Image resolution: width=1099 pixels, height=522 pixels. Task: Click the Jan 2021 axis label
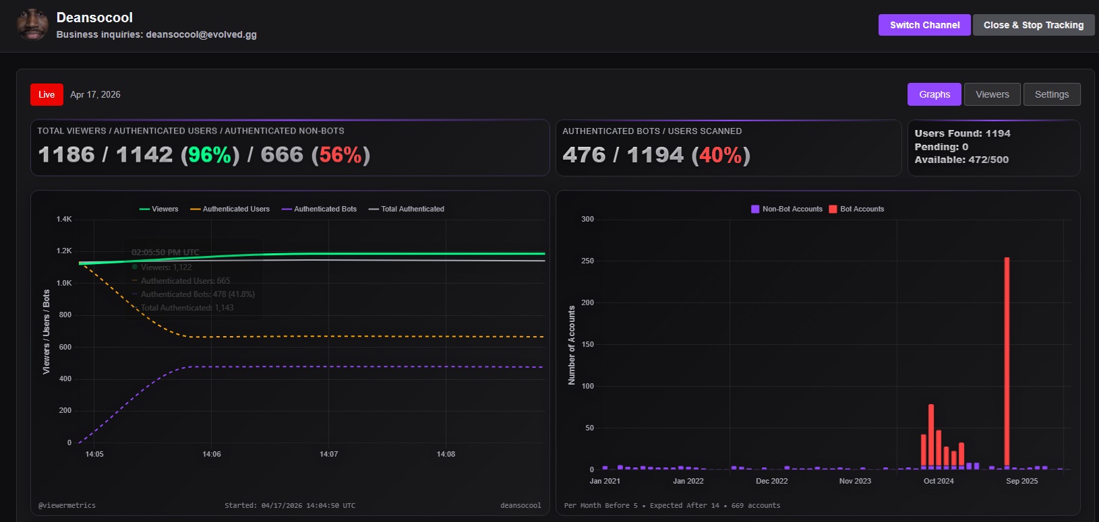click(605, 481)
